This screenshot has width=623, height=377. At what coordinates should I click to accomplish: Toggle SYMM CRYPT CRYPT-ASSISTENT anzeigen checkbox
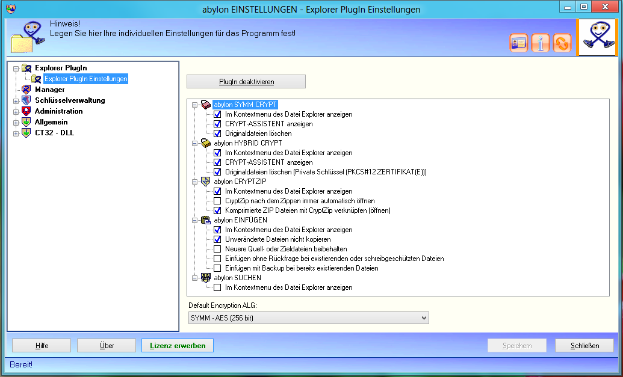tap(217, 124)
